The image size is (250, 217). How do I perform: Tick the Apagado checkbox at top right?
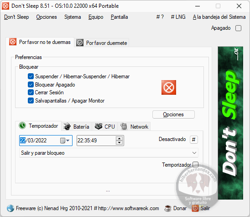click(238, 28)
